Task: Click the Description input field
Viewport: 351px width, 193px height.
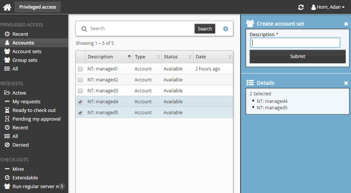Action: coord(295,43)
